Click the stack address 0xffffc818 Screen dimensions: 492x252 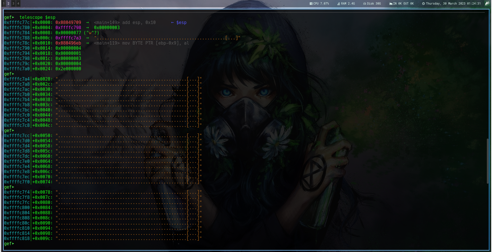[x=17, y=239]
